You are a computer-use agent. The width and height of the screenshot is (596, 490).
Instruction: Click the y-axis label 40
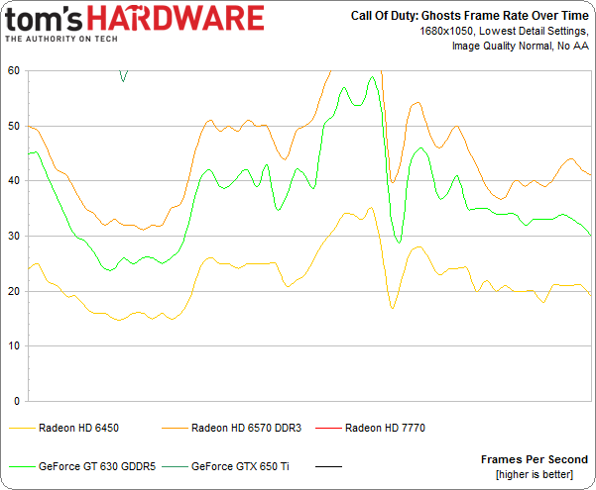14,181
